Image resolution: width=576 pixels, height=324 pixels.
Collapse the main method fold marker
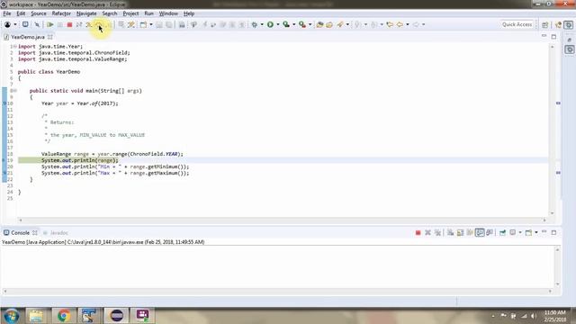tap(15, 91)
